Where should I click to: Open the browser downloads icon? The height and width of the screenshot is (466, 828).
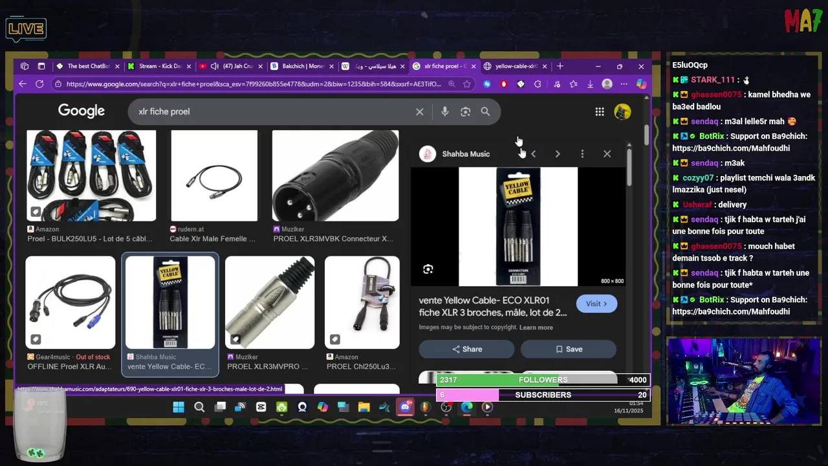(590, 84)
